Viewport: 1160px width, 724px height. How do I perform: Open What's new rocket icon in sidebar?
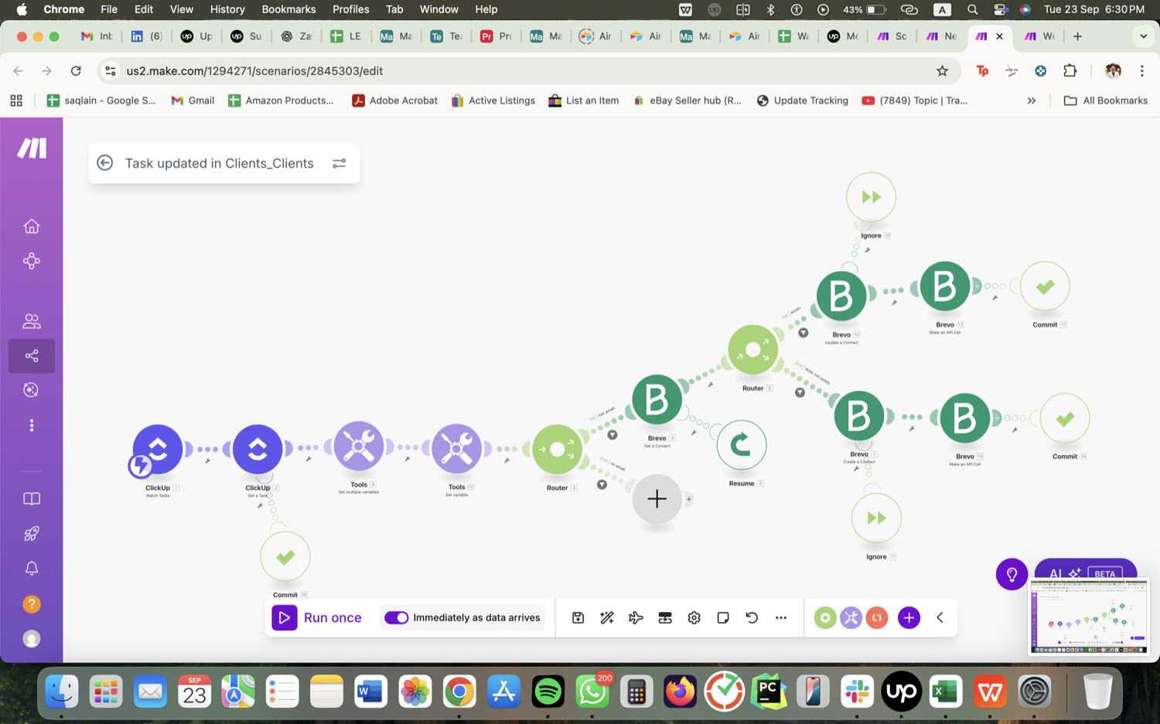tap(32, 533)
